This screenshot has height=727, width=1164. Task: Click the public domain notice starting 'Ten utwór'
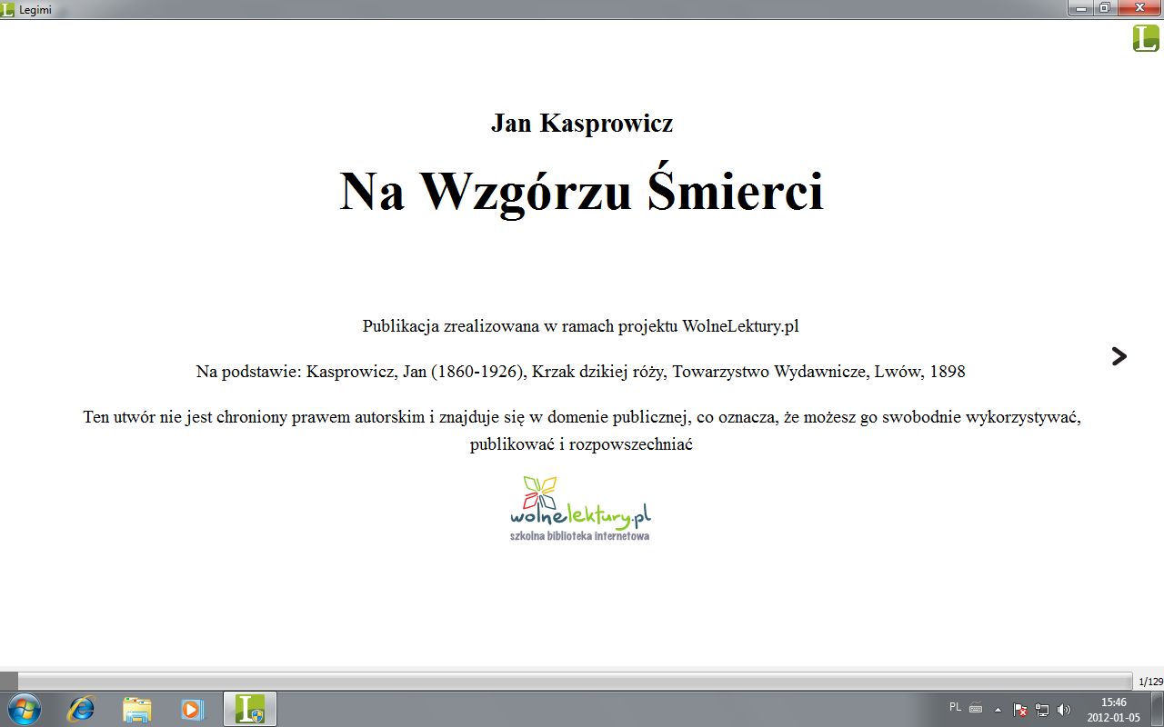pos(582,417)
